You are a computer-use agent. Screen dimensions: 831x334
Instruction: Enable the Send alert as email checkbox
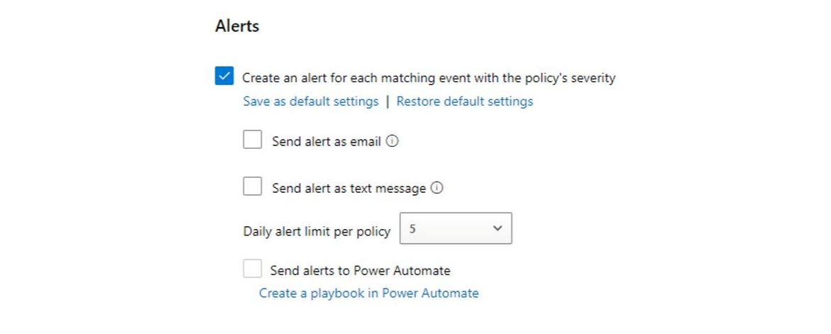252,140
